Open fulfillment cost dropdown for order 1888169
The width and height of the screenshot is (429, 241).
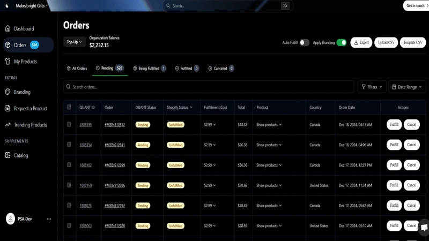pos(210,185)
